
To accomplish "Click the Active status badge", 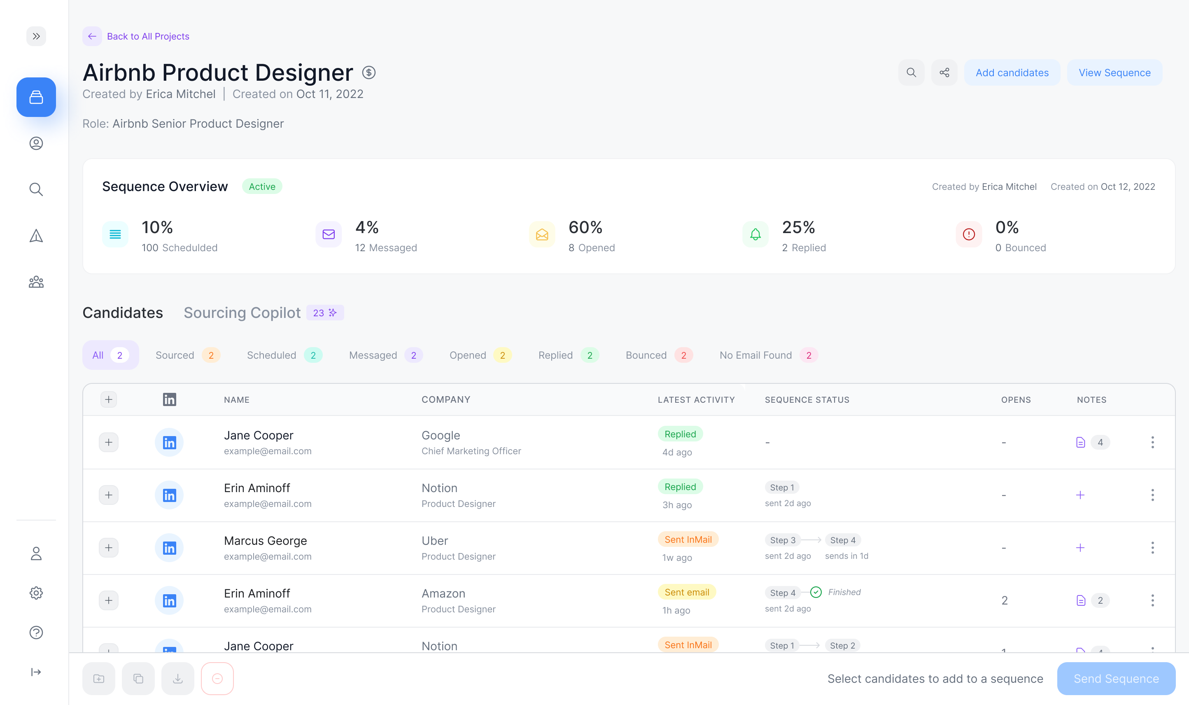I will click(x=262, y=186).
